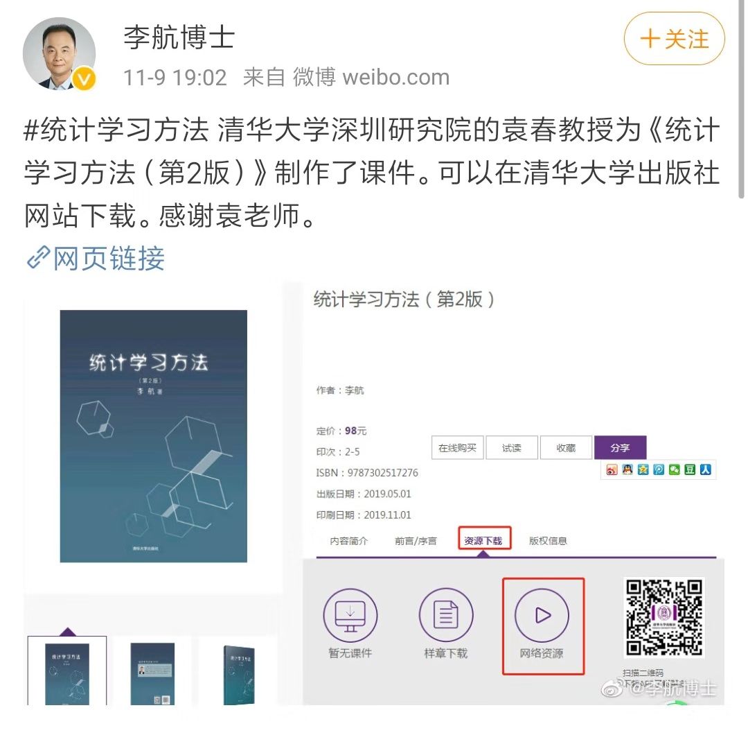This screenshot has width=748, height=735.
Task: Click the WeChat share icon
Action: click(x=674, y=469)
